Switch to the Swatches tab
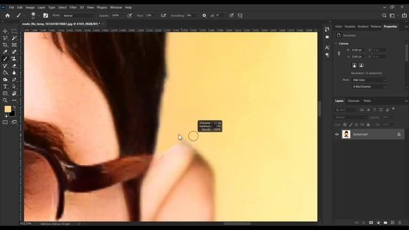This screenshot has width=409, height=230. tap(350, 27)
